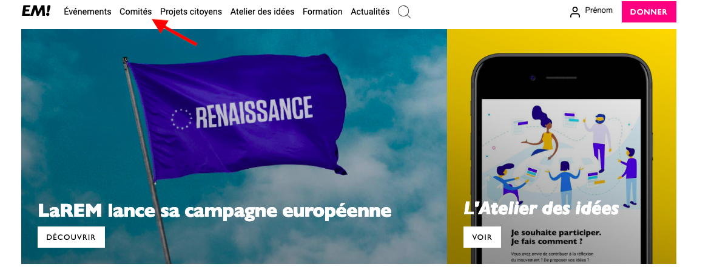Click the EU stars emblem on the flag
This screenshot has height=272, width=714.
tap(181, 119)
